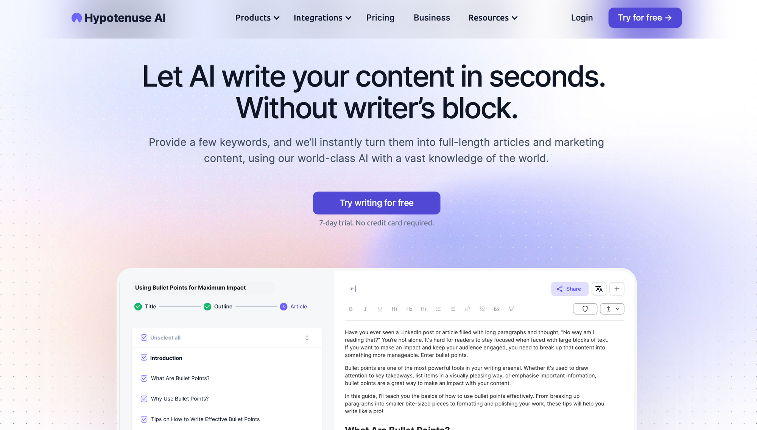
Task: Click the outline reorder arrows control
Action: click(307, 338)
